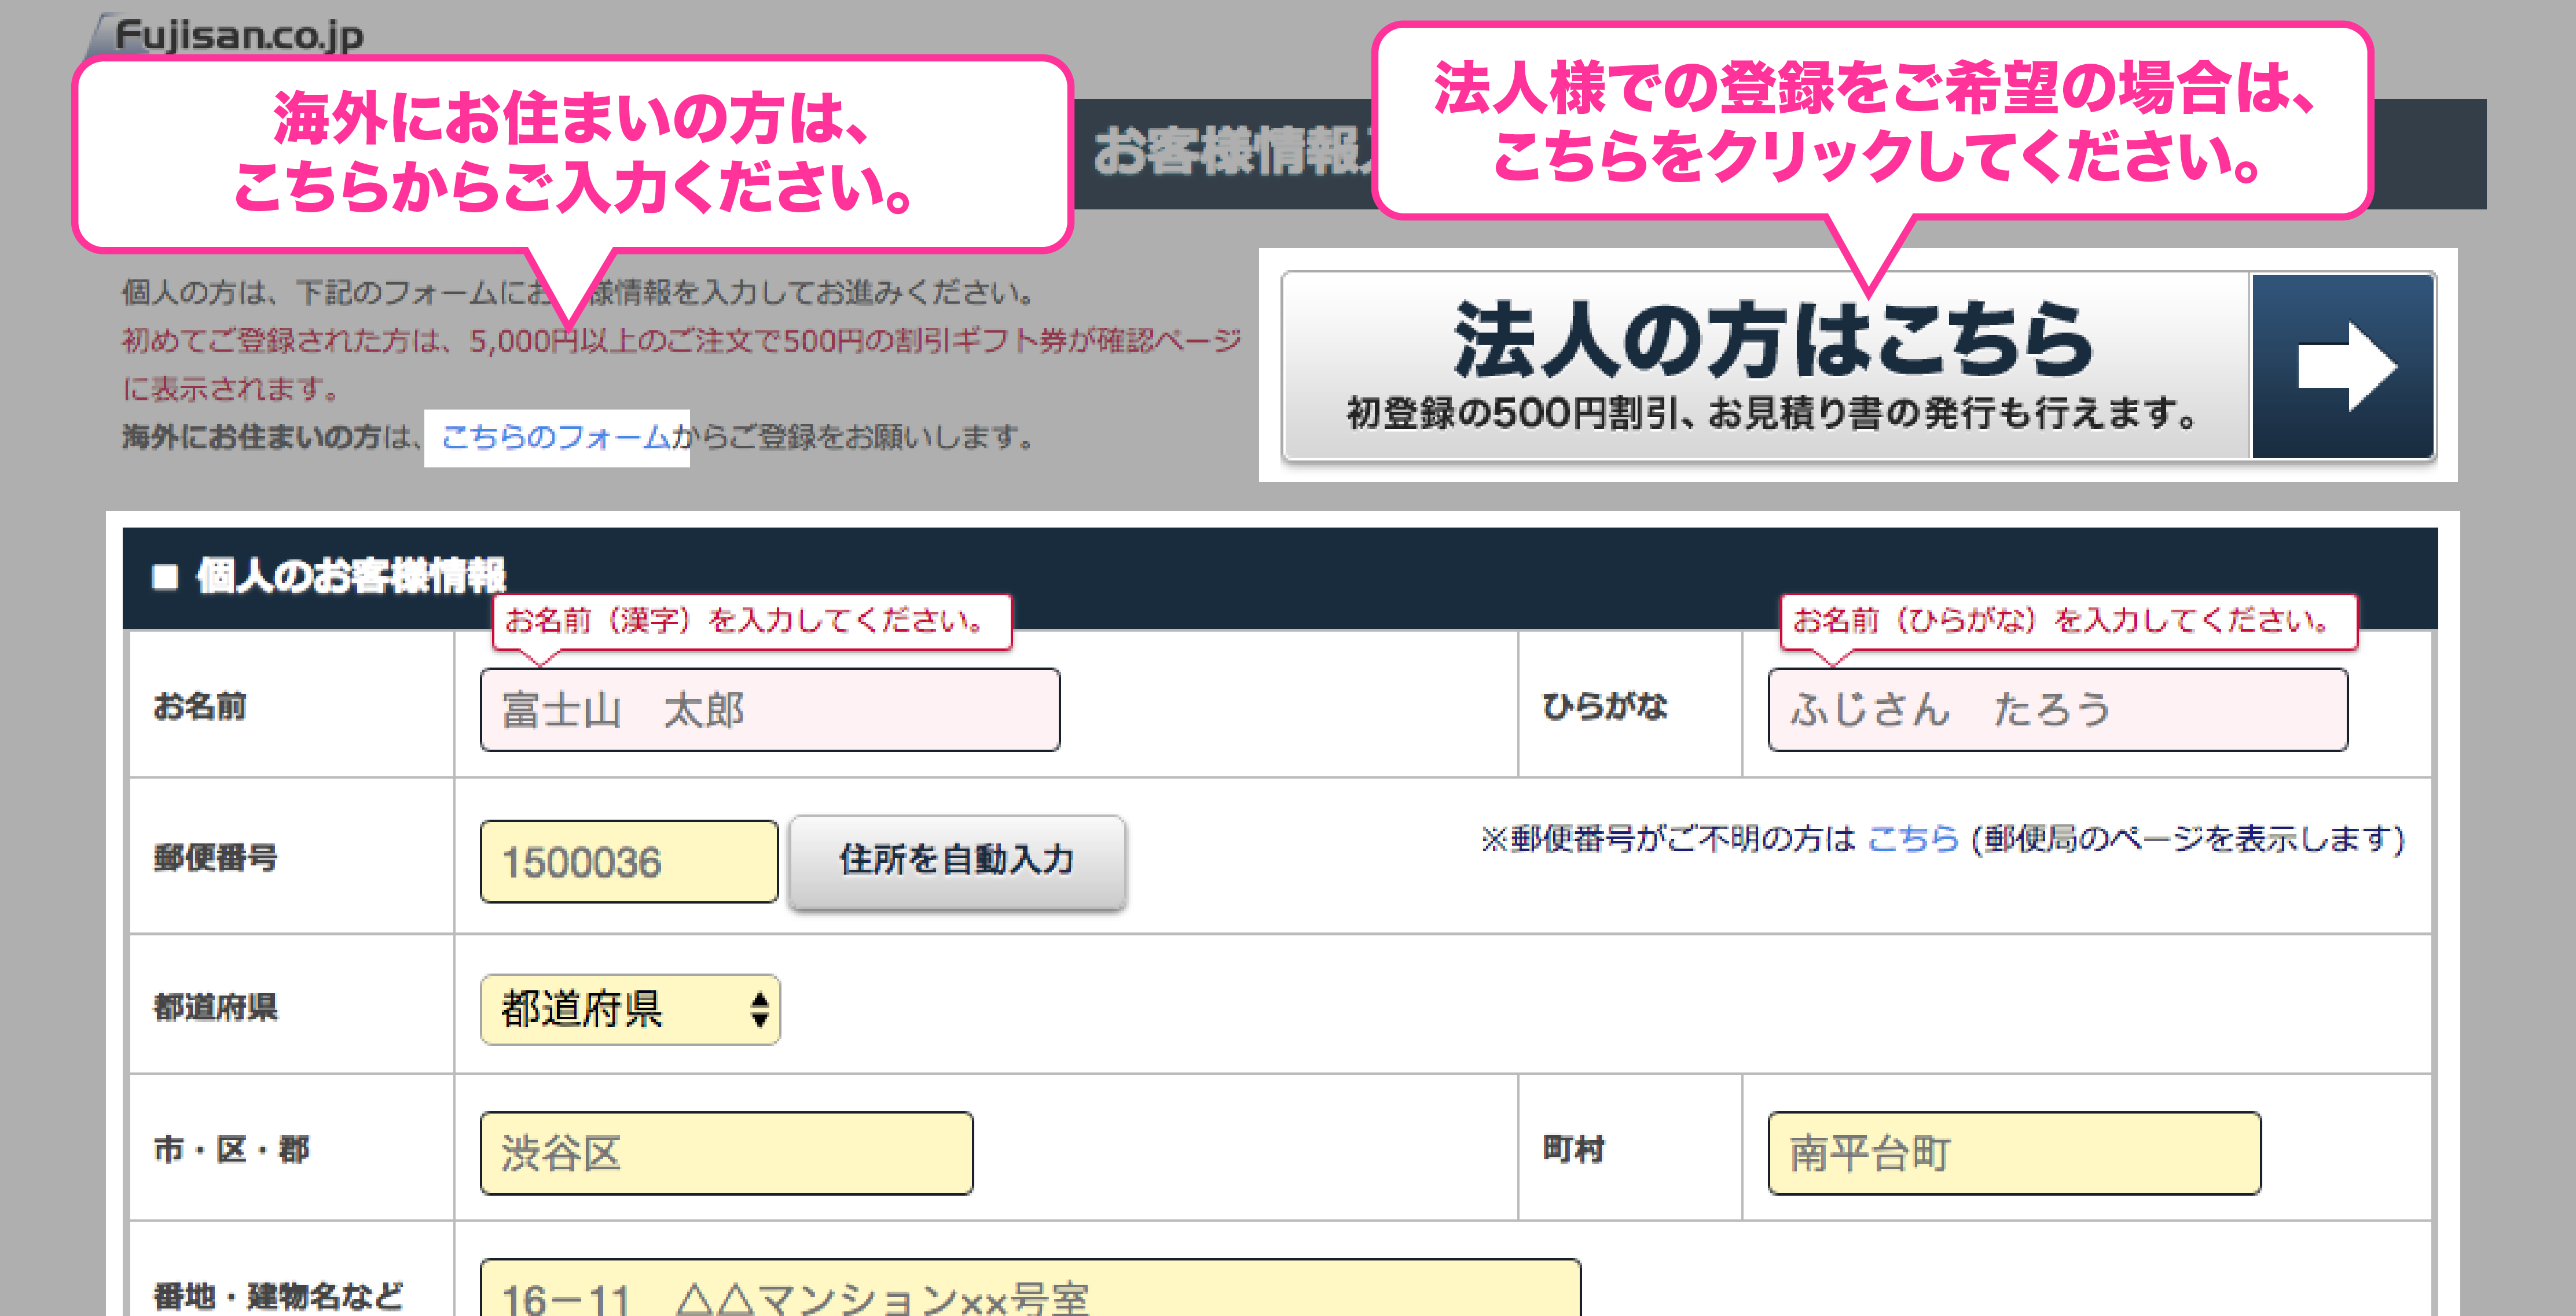Click the 住所を自動入力 button
This screenshot has height=1316, width=2576.
coord(957,861)
